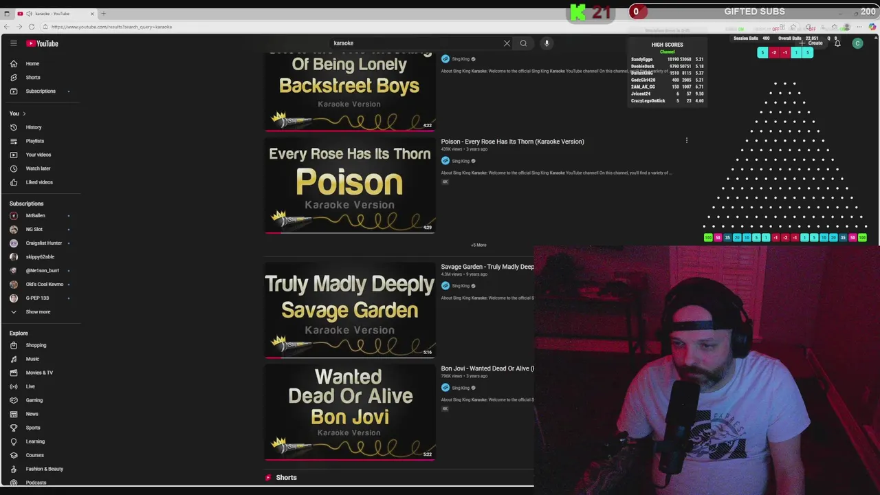Expand the You section
The image size is (880, 495).
pyautogui.click(x=17, y=113)
